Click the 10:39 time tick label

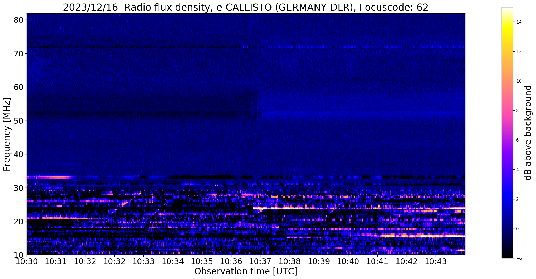tap(319, 261)
